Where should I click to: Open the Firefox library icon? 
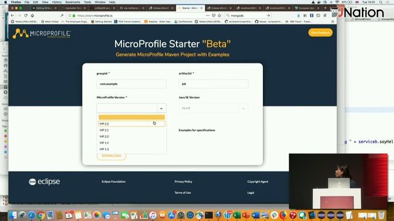tap(305, 15)
